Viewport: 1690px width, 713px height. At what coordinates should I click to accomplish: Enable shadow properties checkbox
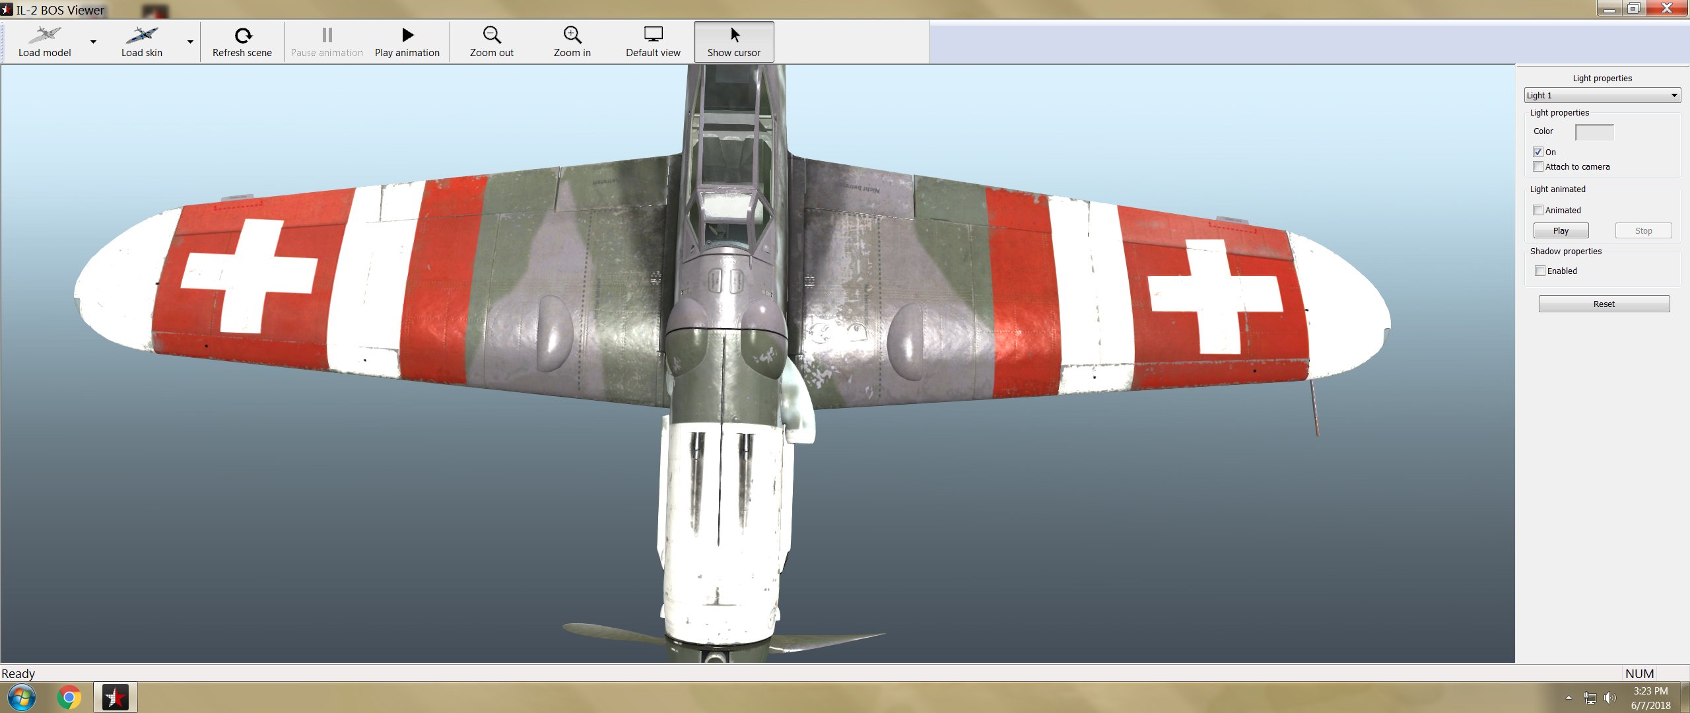pos(1540,271)
